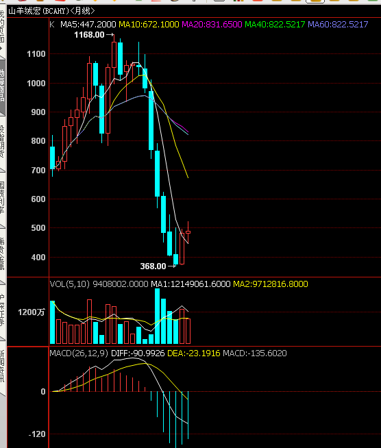Screen dimensions: 381x448
Task: Click the blue MA60:822.5217 label
Action: click(x=338, y=24)
